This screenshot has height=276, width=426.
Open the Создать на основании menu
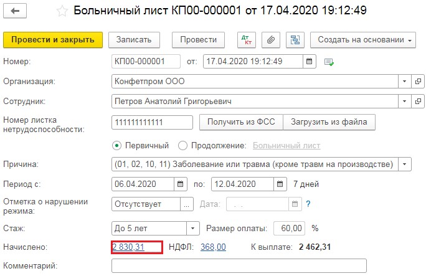(363, 40)
